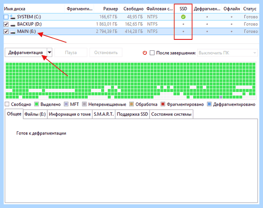263x208 pixels.
Task: Click the free space value 48,95 ГБ
Action: pos(135,17)
